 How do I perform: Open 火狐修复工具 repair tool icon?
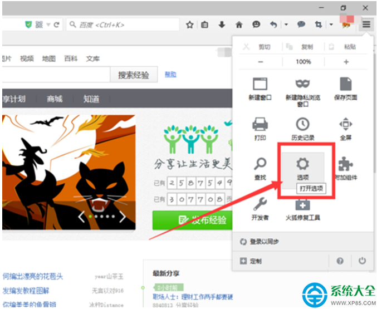coord(303,205)
